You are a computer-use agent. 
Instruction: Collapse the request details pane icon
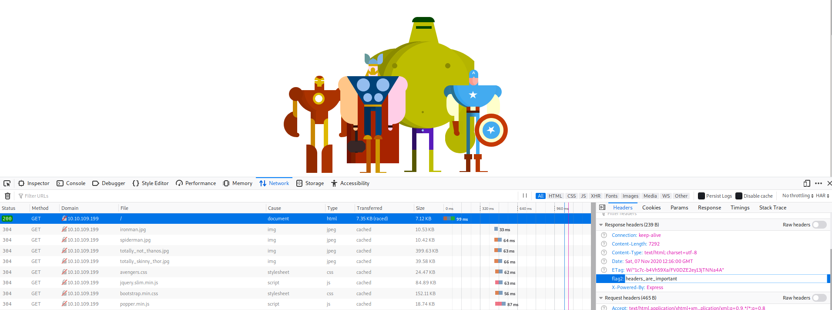click(x=602, y=208)
